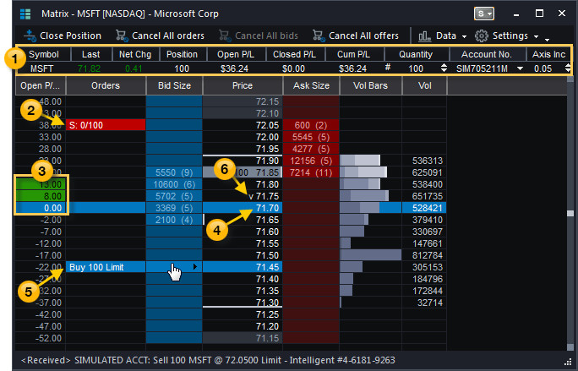Click the Cancel All offers cart icon
The image size is (578, 371).
[318, 35]
